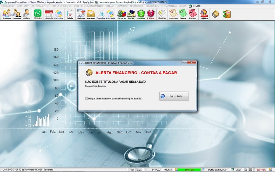Image resolution: width=275 pixels, height=172 pixels.
Task: Open the FINANCEIRO menu
Action: point(136,6)
